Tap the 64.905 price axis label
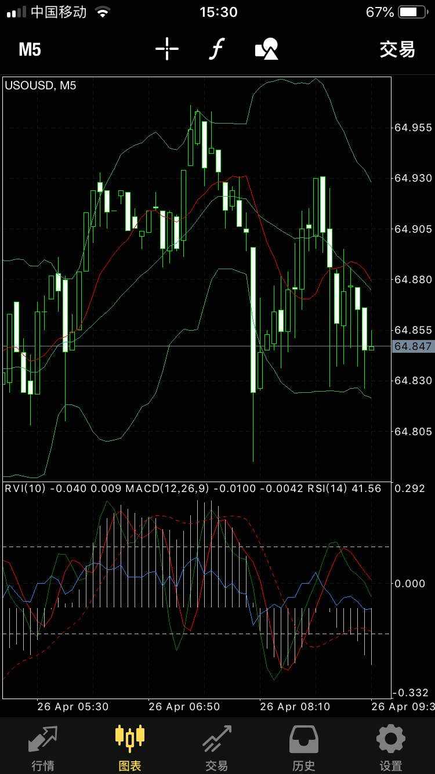Image resolution: width=435 pixels, height=774 pixels. [x=413, y=229]
